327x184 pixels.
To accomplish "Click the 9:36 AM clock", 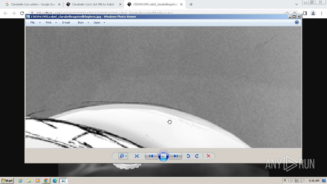I will 314,181.
